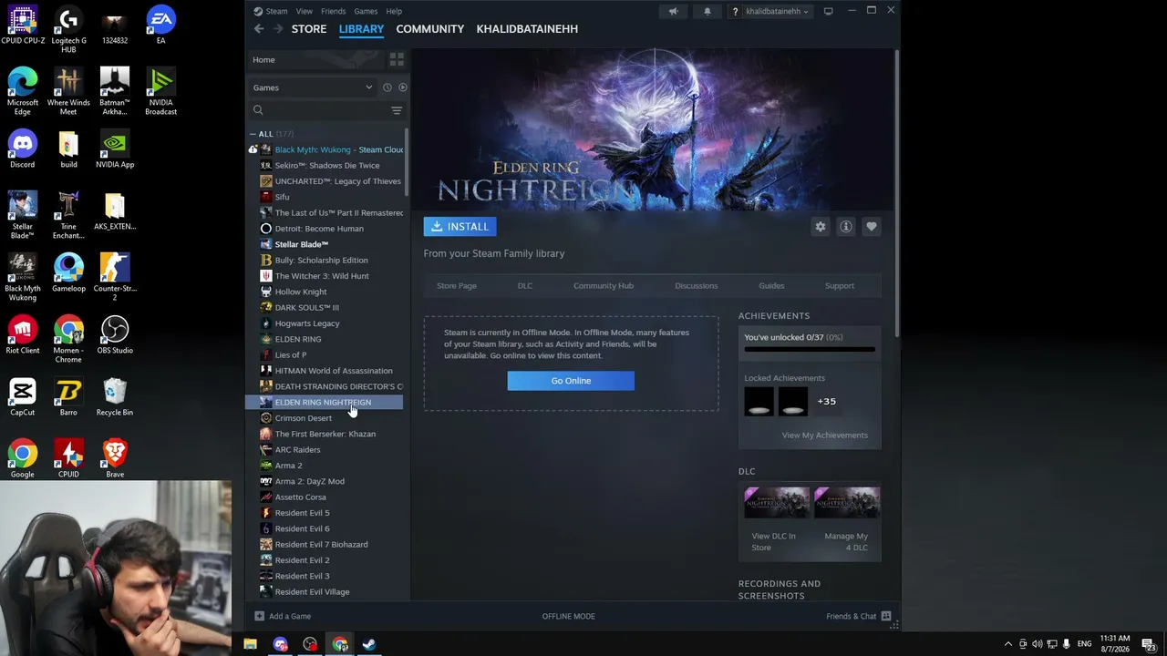Go back with the Steam navigation arrow
This screenshot has height=656, width=1167.
tap(259, 29)
